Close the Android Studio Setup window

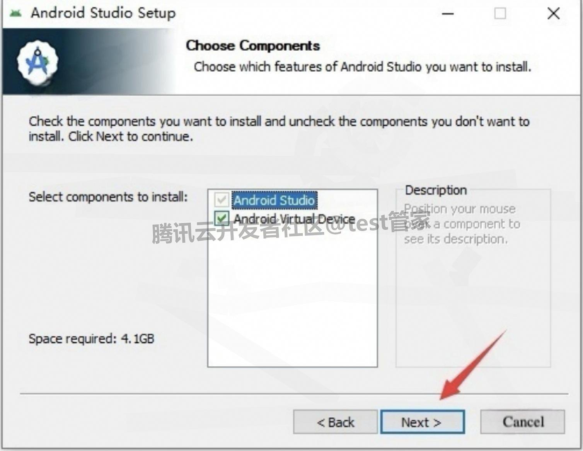(x=554, y=14)
